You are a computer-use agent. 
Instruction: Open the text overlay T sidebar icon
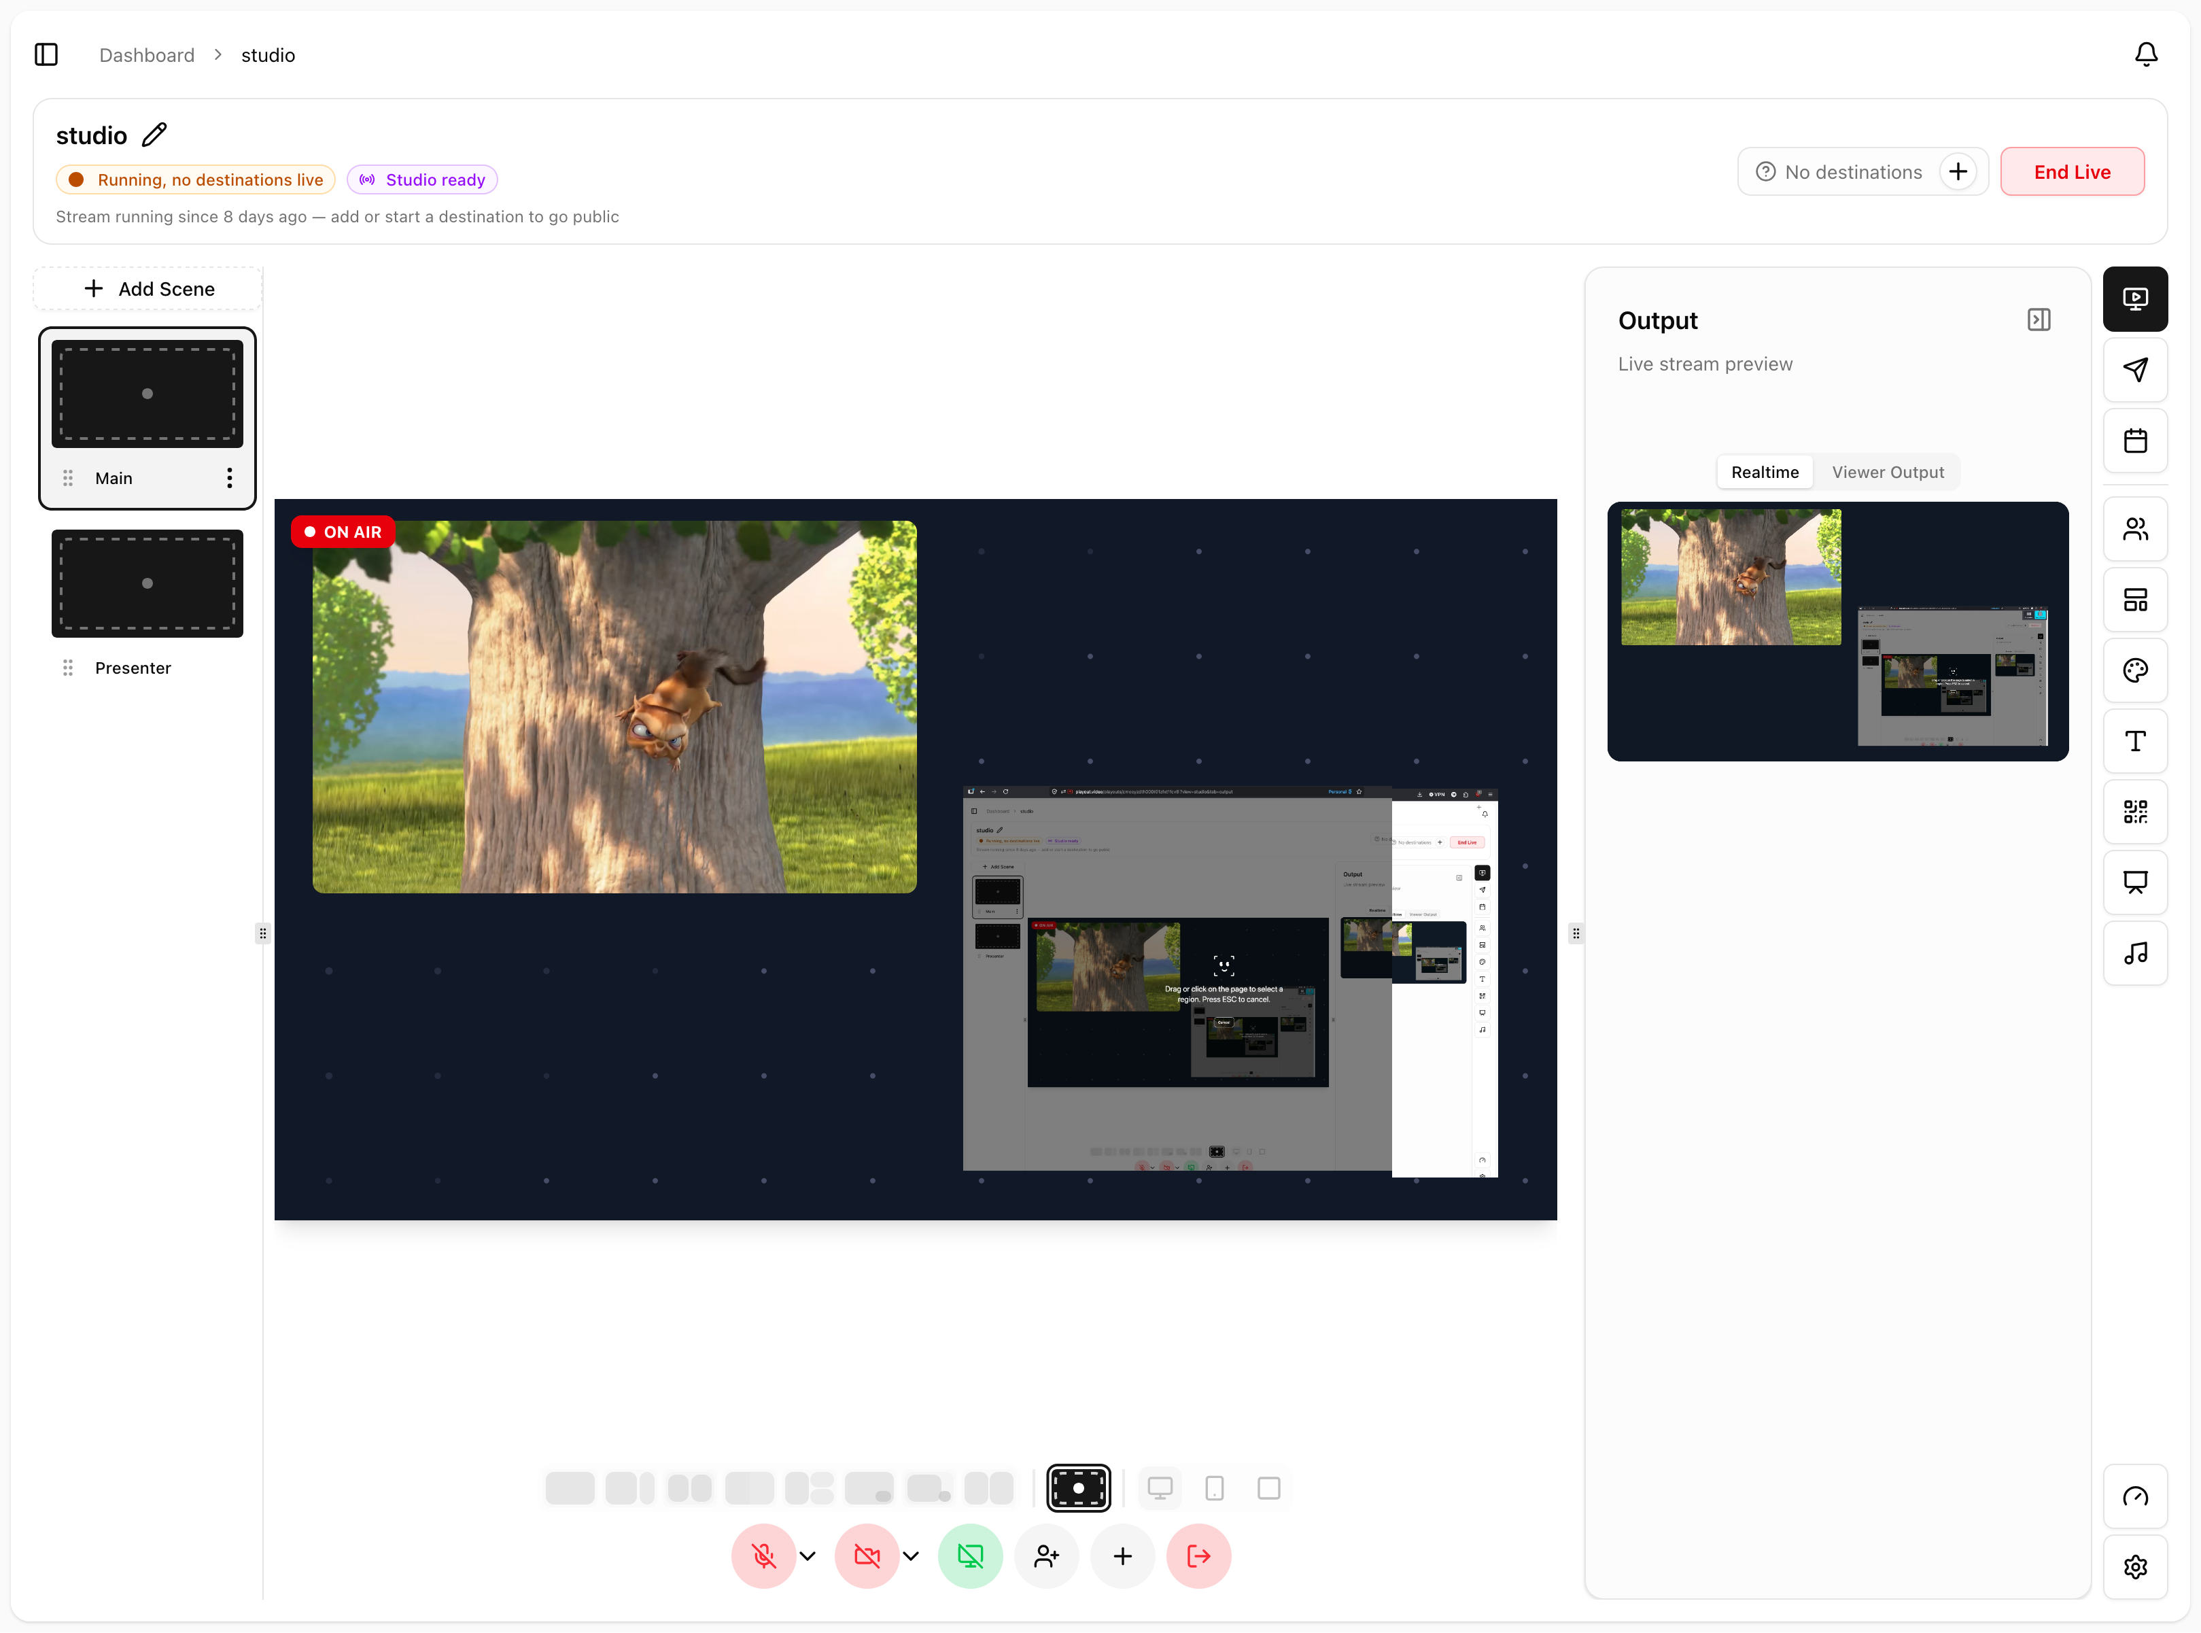click(2135, 741)
